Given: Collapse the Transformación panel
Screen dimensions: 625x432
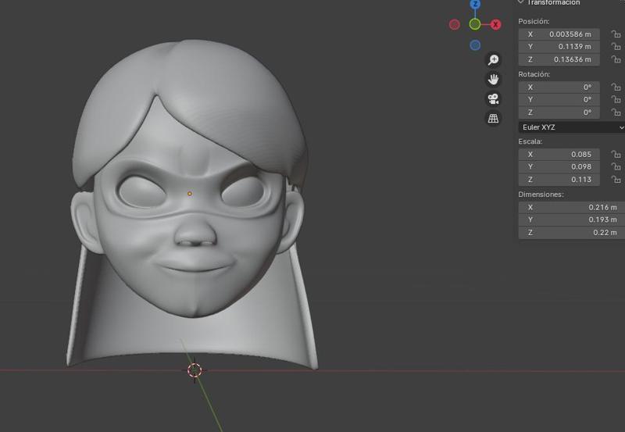Looking at the screenshot, I should click(522, 3).
